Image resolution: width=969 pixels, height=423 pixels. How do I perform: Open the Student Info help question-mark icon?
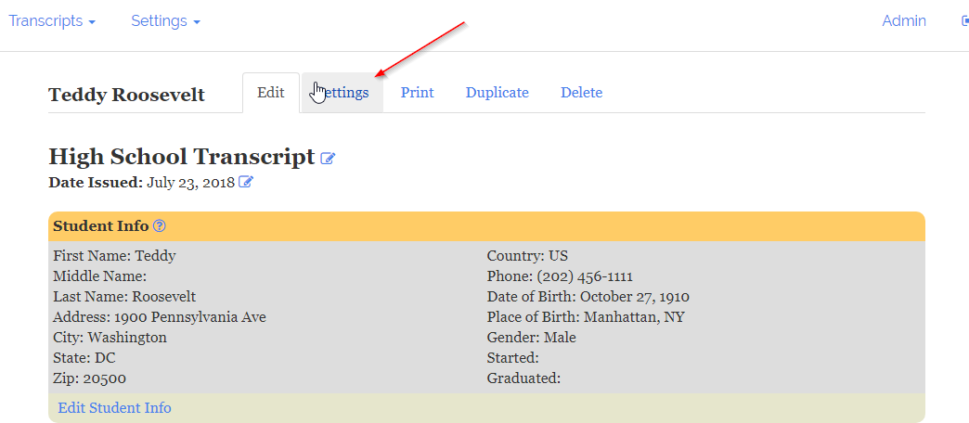point(160,225)
